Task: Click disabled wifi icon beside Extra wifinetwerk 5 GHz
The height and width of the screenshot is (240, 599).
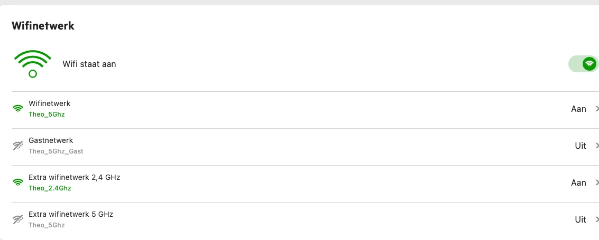Action: coord(18,220)
